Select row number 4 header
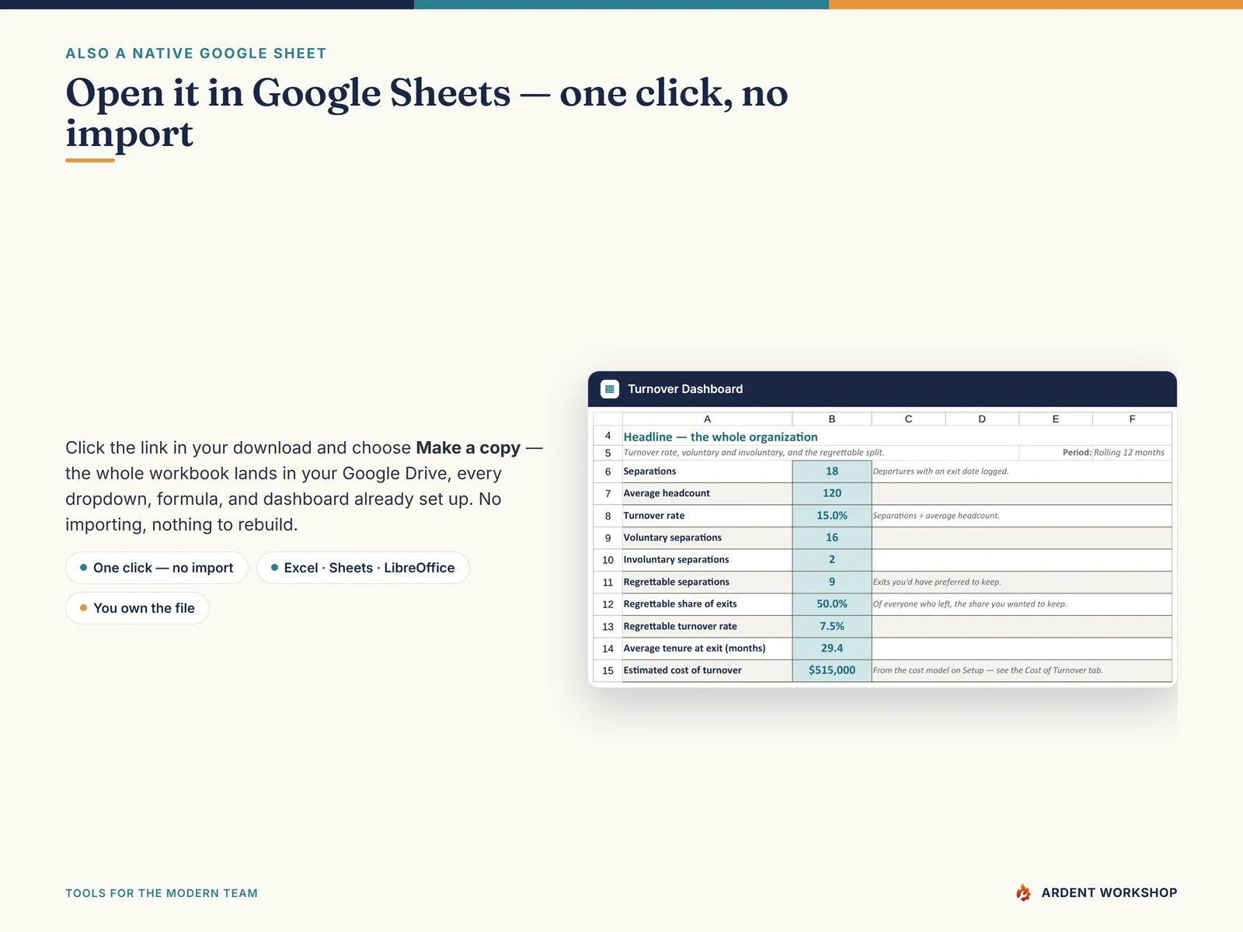 (608, 436)
